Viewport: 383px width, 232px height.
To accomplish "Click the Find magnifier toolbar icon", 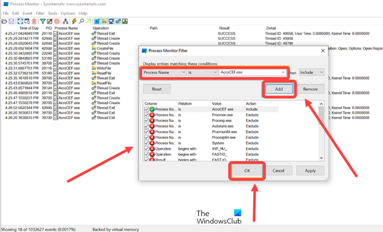I will 81,21.
